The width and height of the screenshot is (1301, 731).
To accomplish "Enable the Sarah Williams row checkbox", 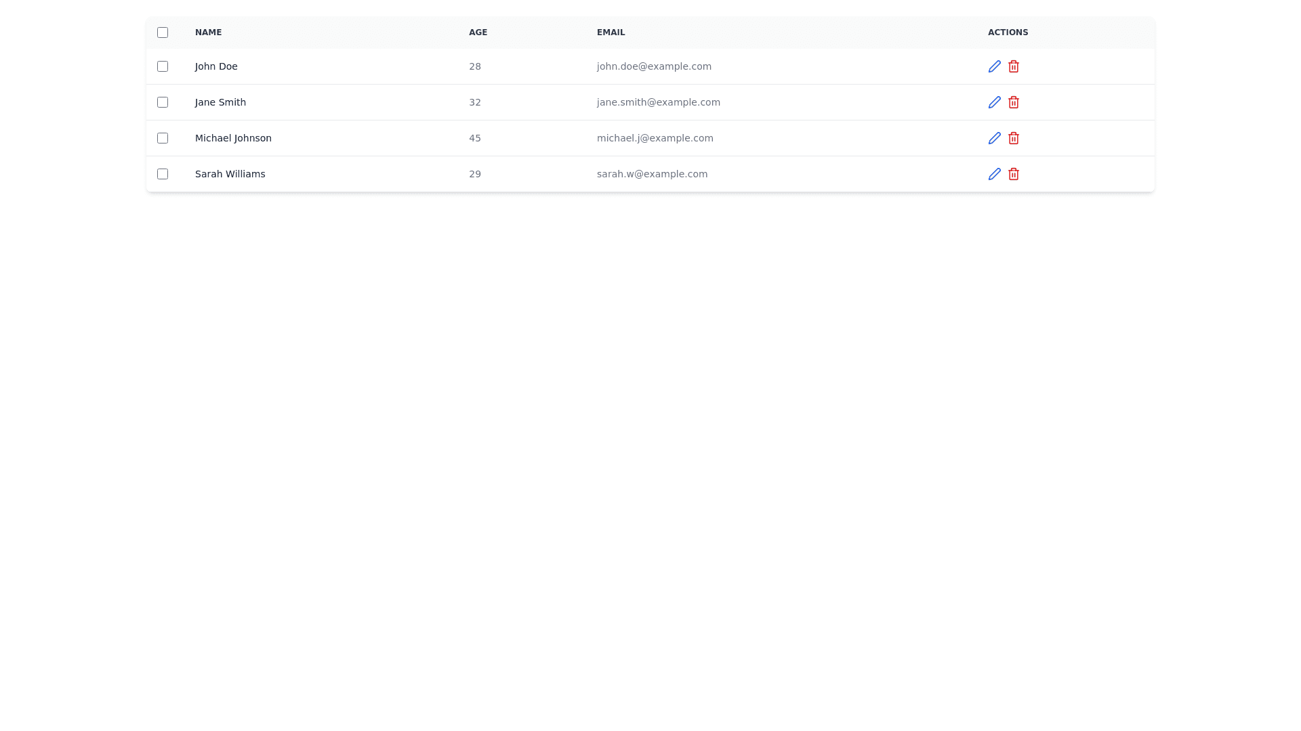I will (163, 174).
